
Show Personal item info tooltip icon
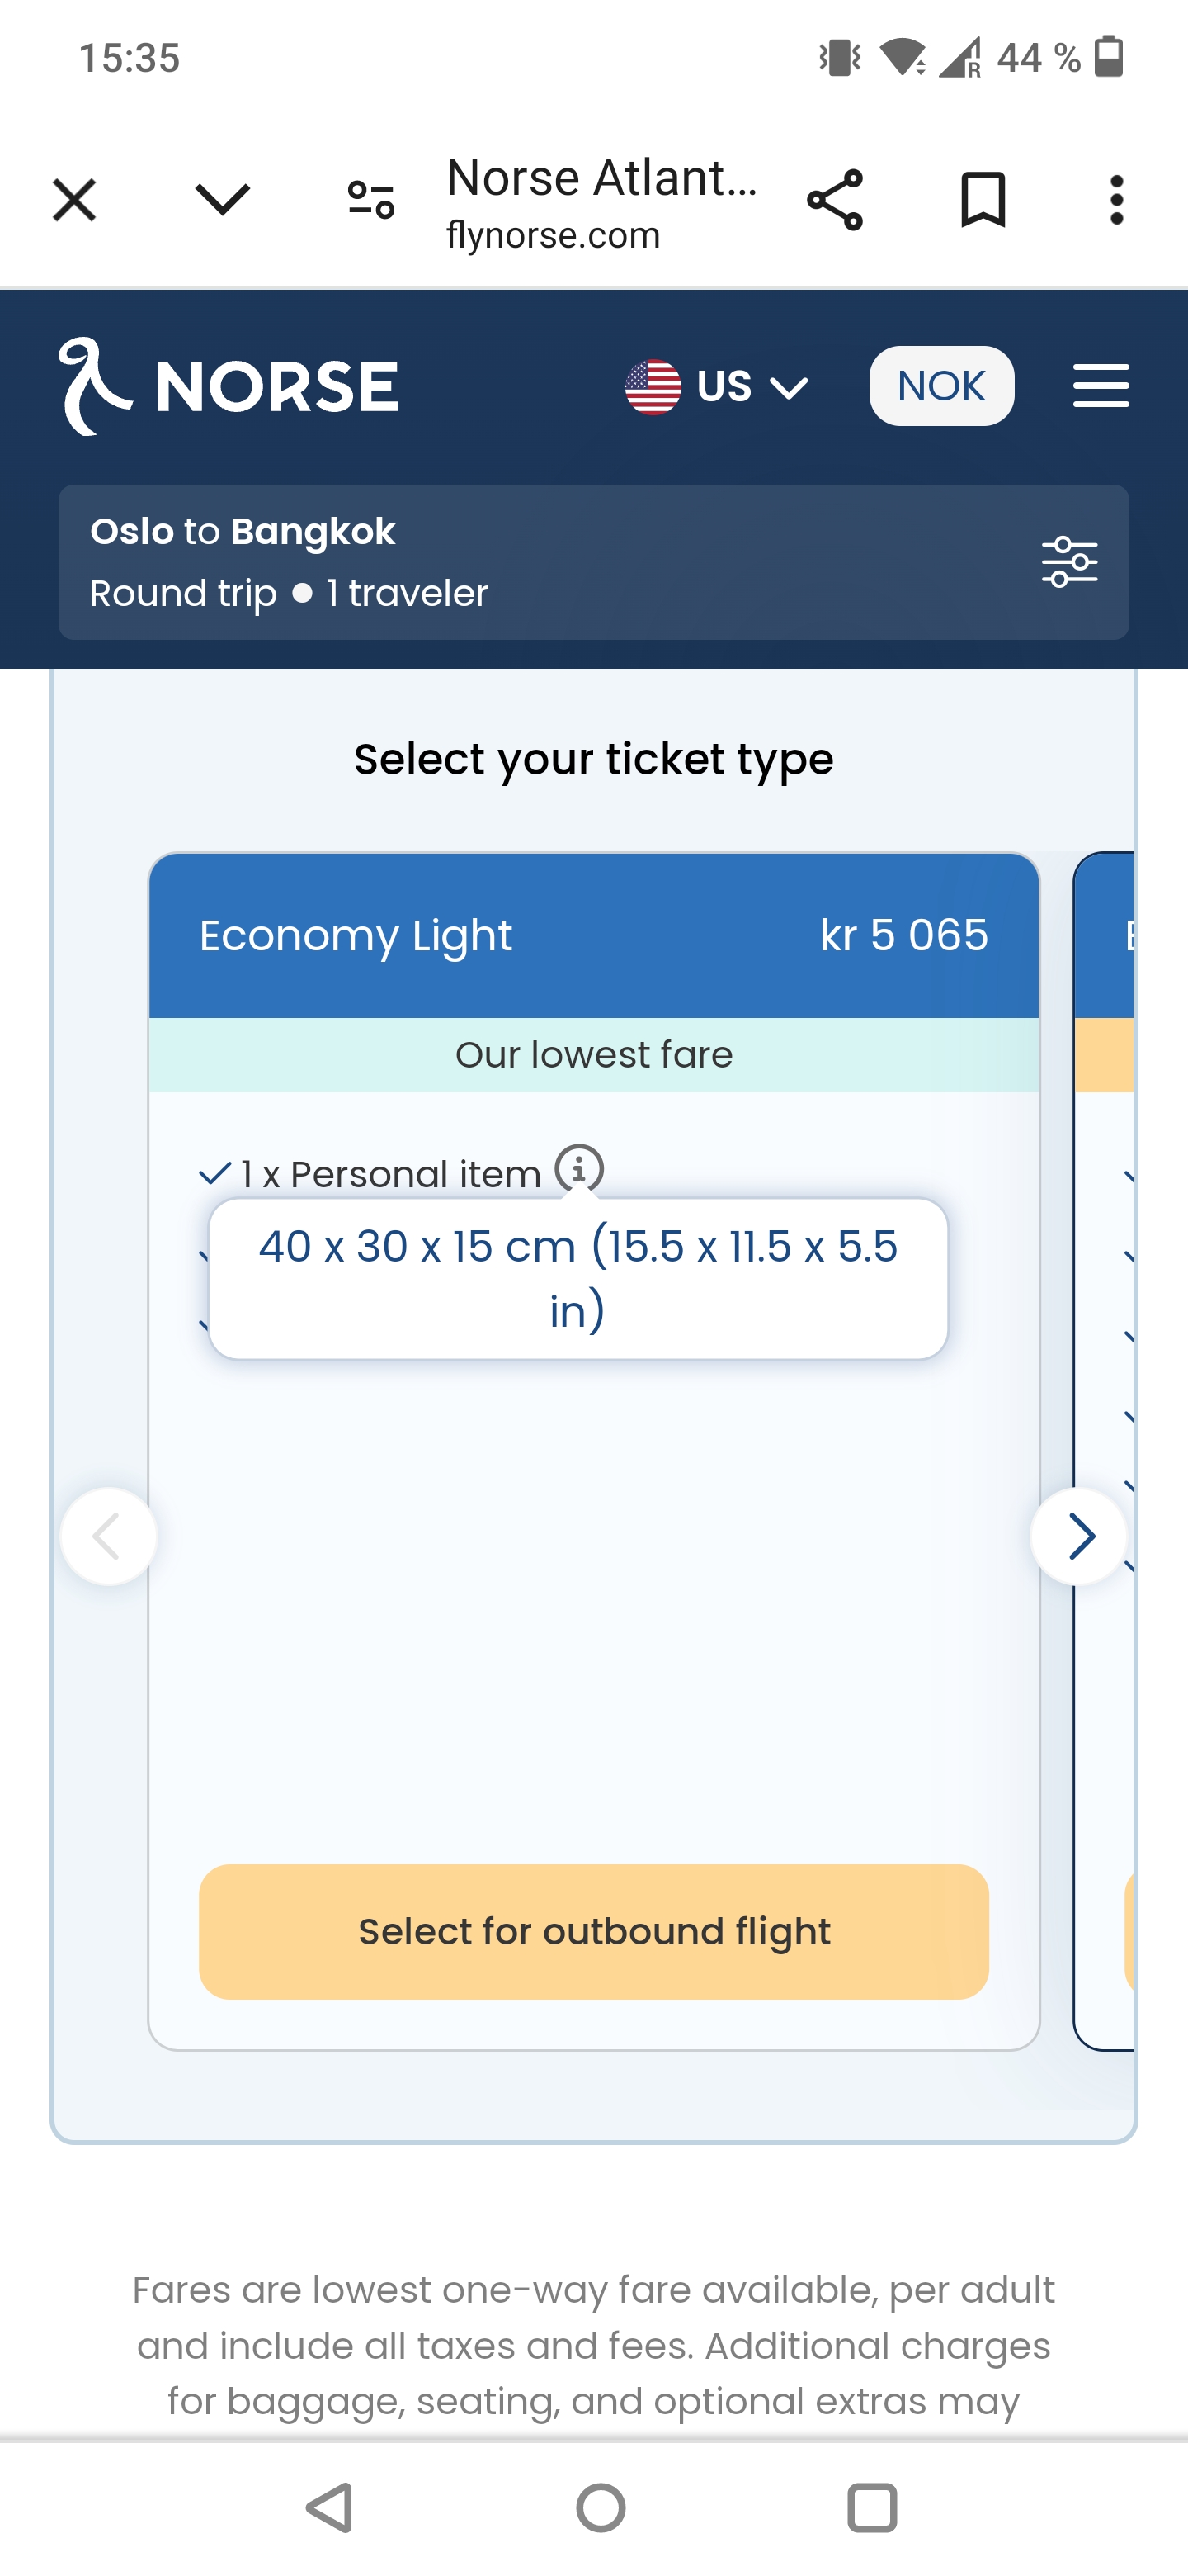tap(579, 1167)
